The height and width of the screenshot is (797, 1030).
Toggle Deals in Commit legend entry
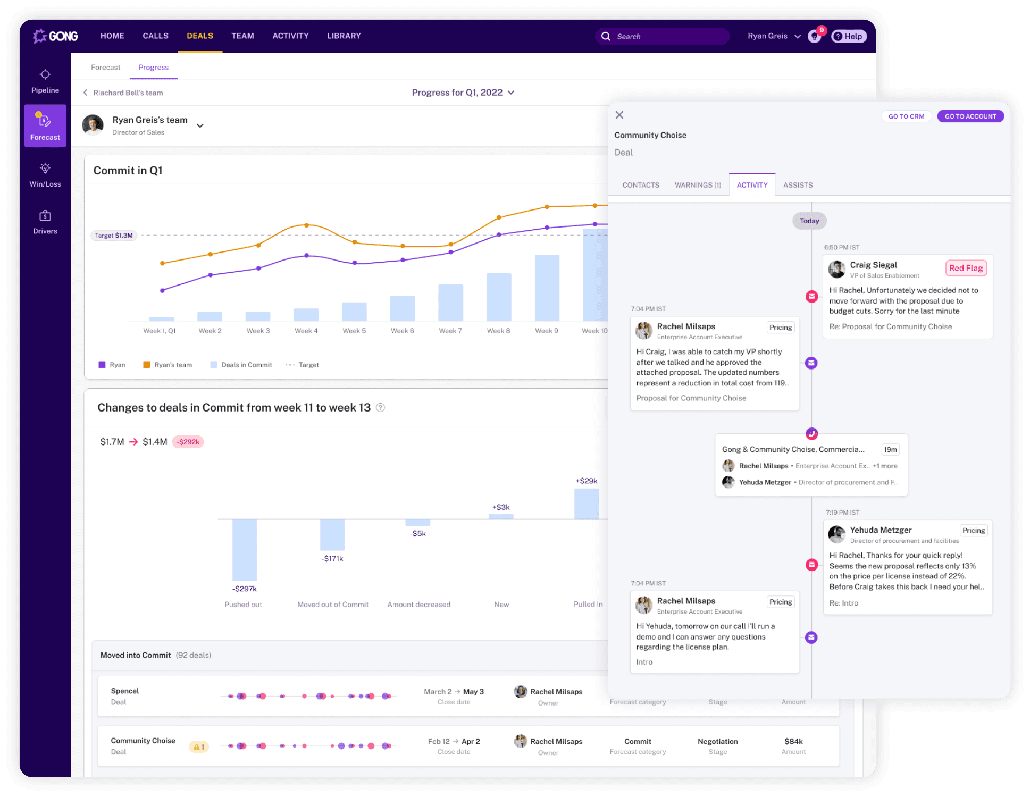(x=241, y=365)
